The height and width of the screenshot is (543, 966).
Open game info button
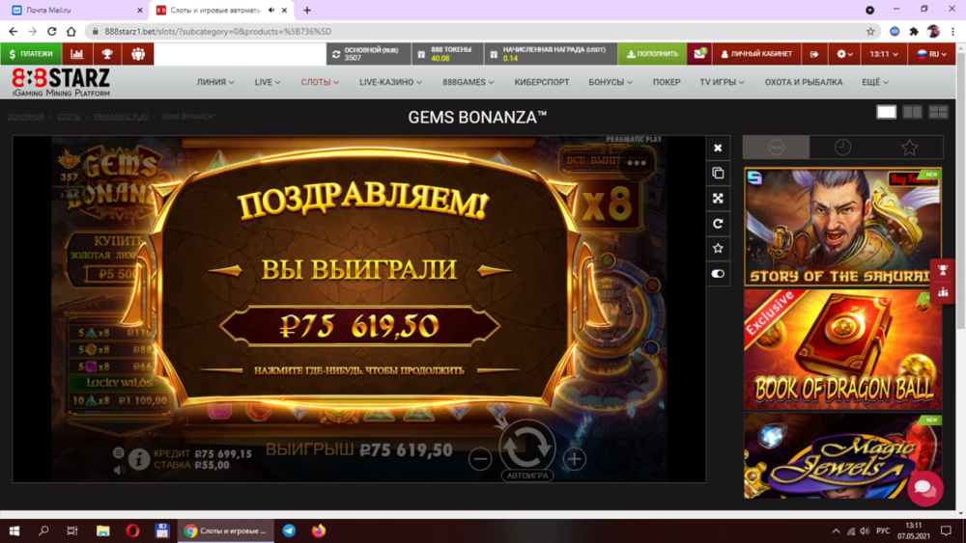click(x=139, y=459)
